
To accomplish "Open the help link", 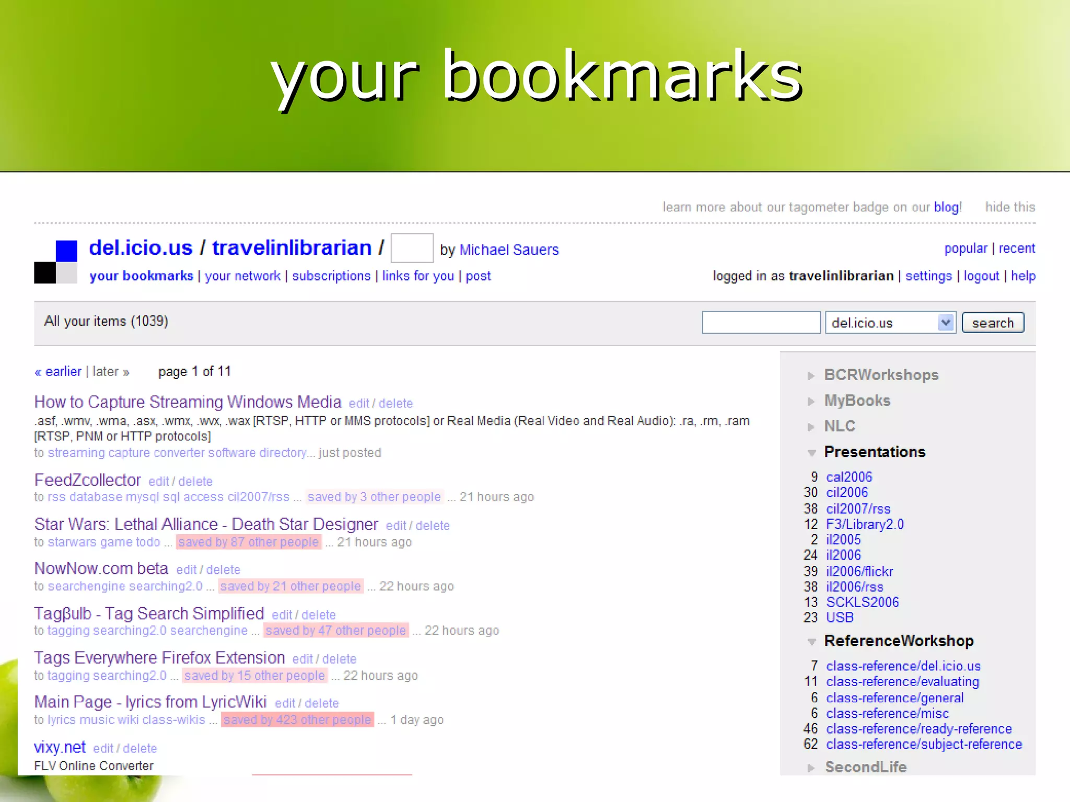I will 1023,276.
